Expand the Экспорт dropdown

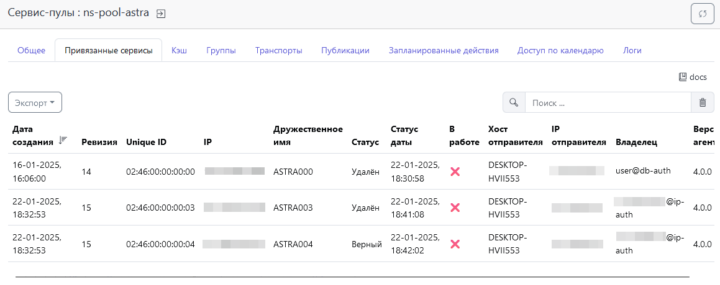35,103
